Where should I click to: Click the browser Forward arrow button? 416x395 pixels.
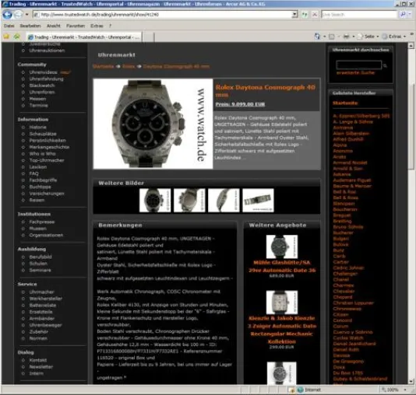(18, 14)
